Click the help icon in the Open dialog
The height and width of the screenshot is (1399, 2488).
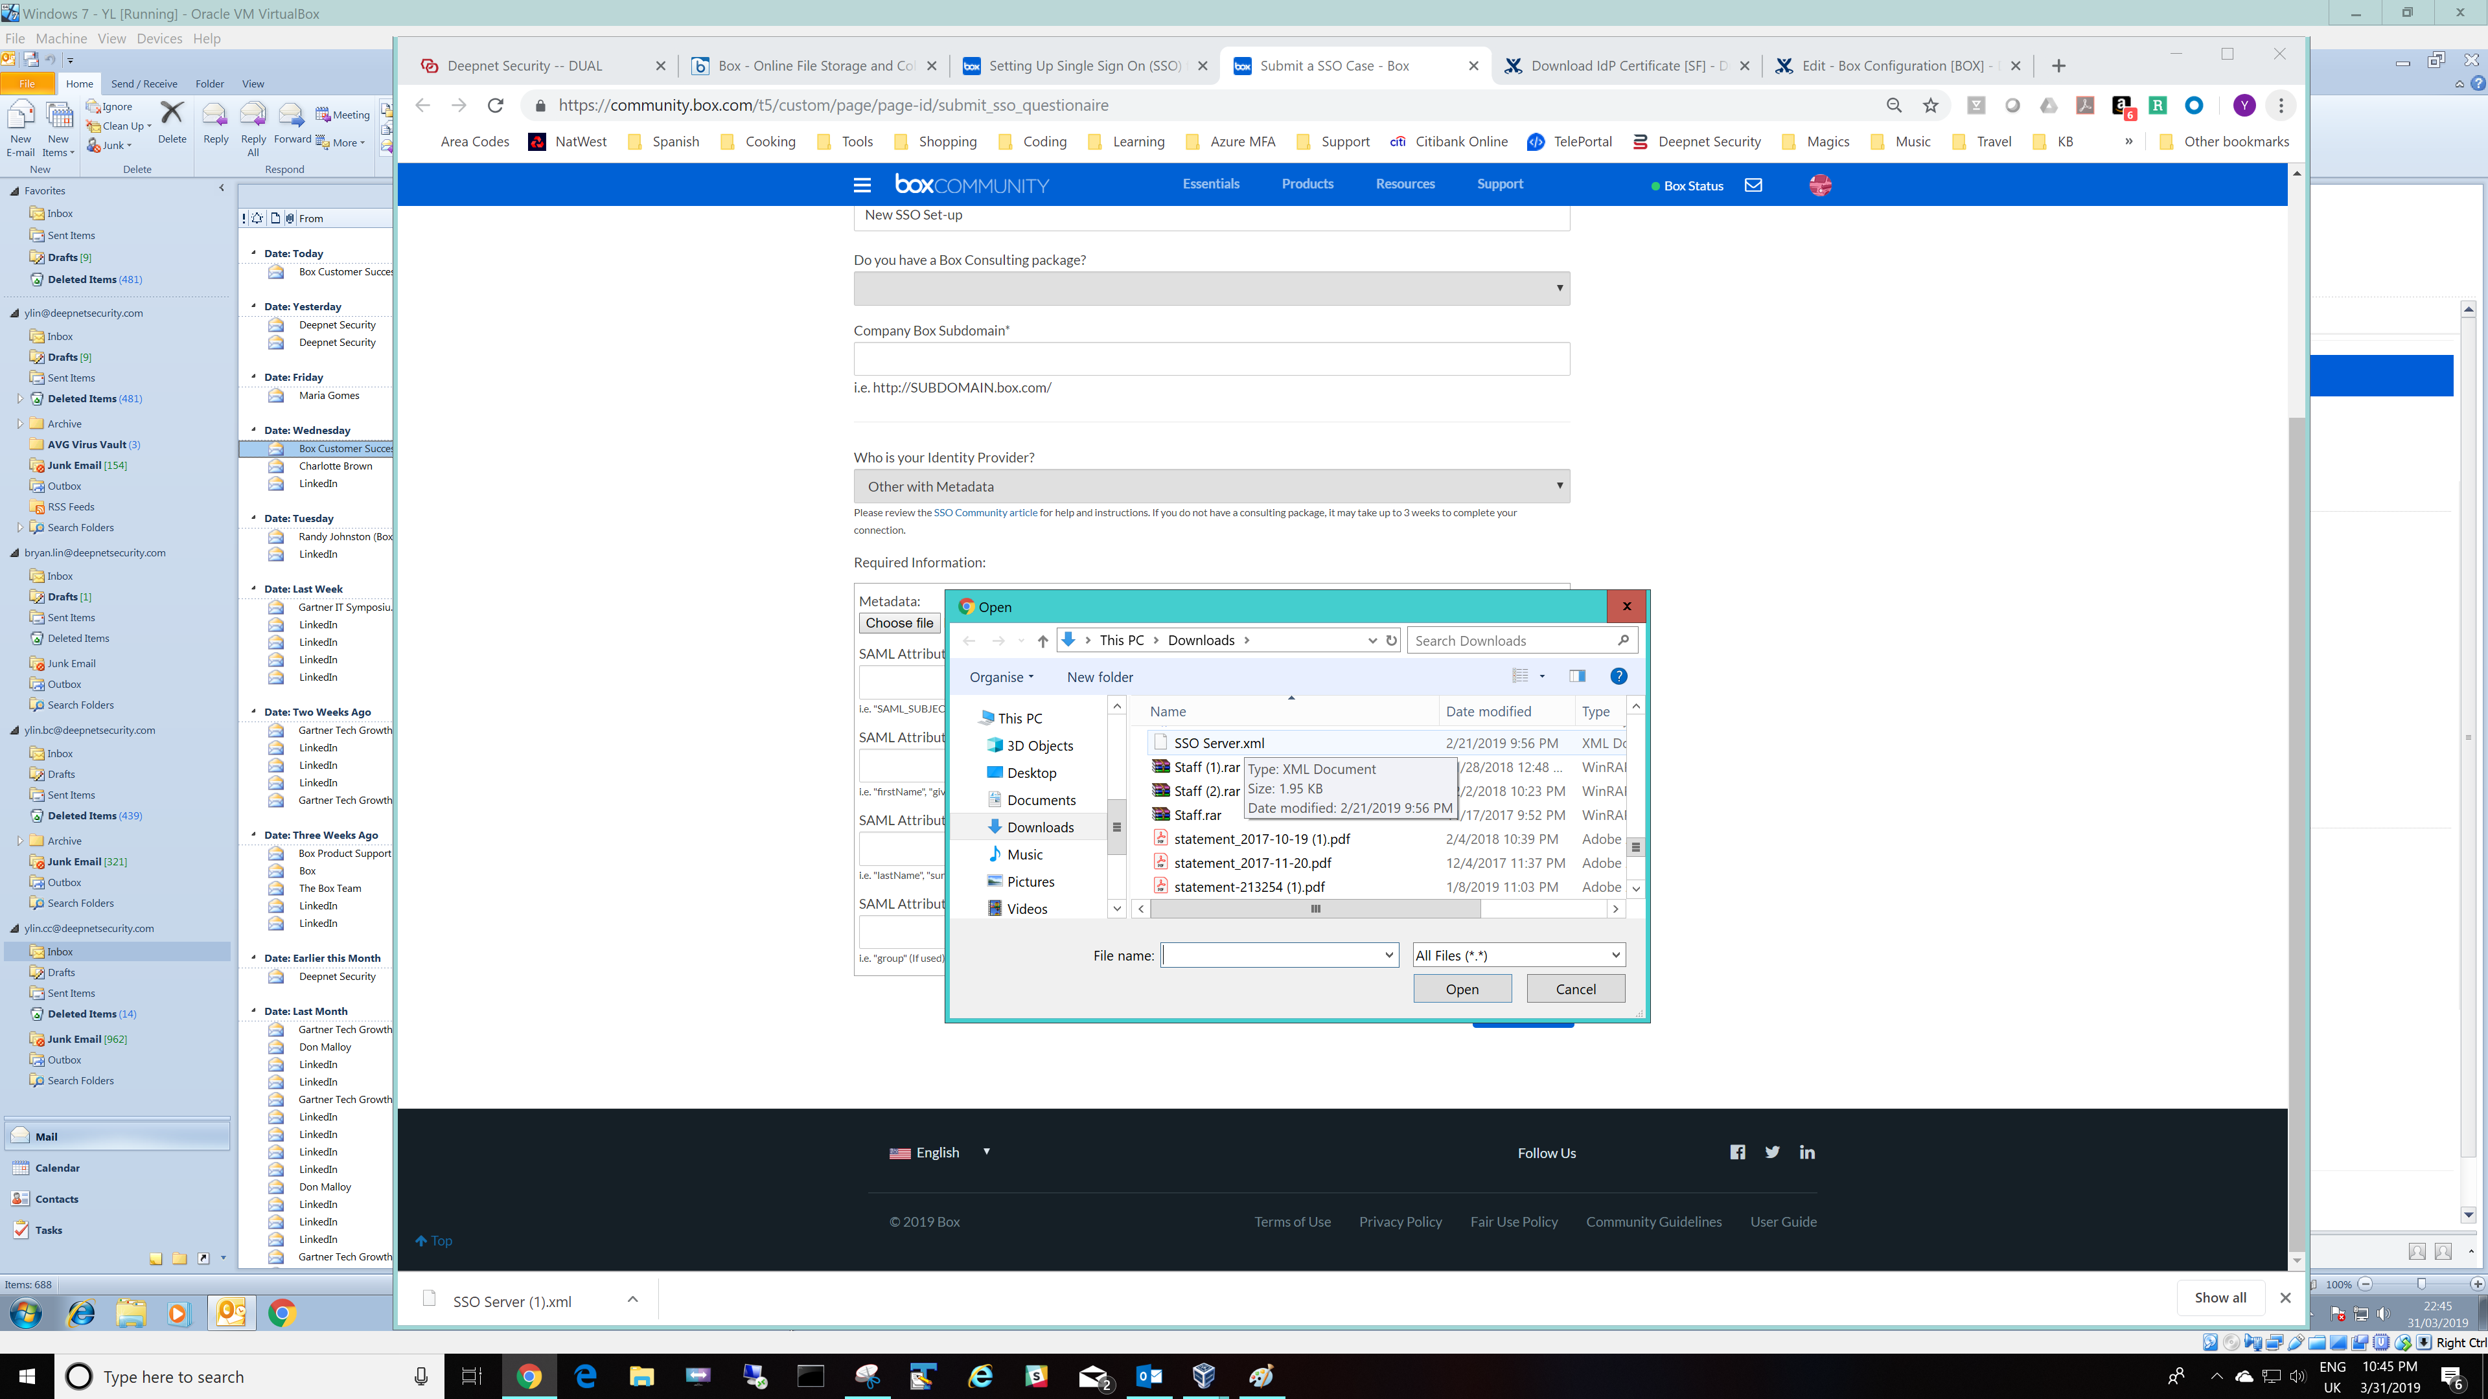click(x=1618, y=676)
